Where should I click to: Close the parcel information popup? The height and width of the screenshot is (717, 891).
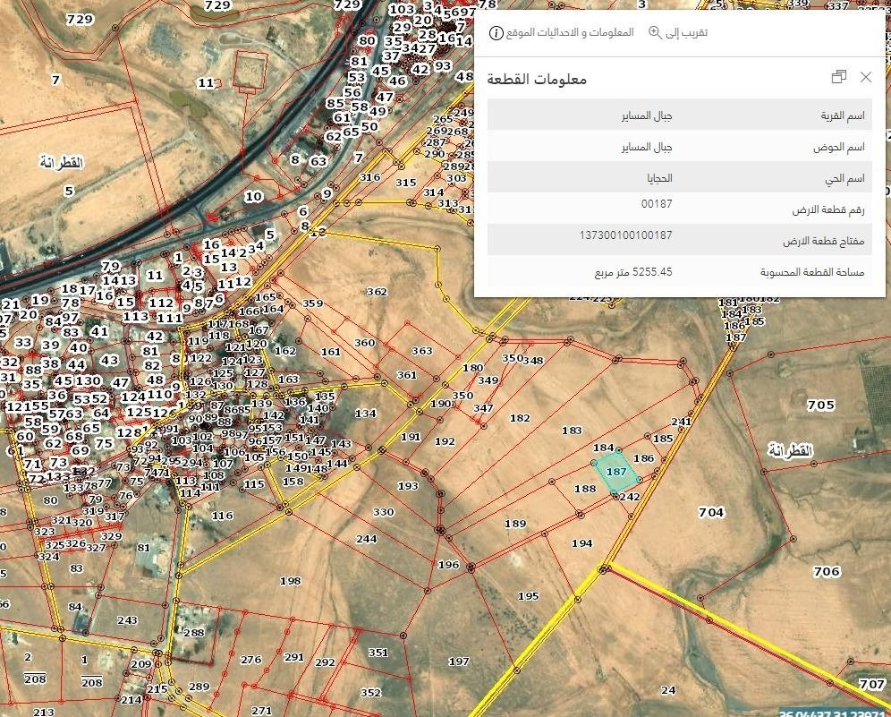click(865, 77)
